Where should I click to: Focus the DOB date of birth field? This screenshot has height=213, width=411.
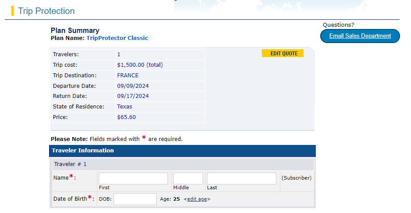tap(135, 199)
